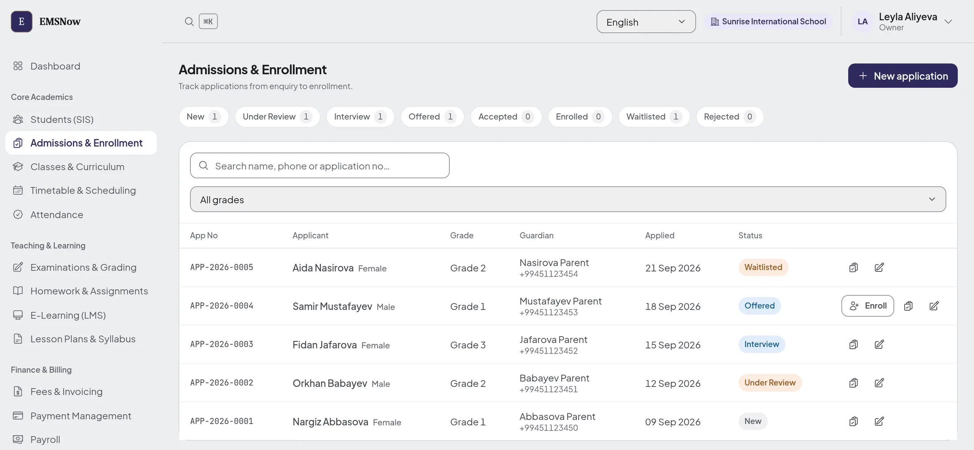Filter by the Offered status tab
The width and height of the screenshot is (974, 450).
coord(433,117)
